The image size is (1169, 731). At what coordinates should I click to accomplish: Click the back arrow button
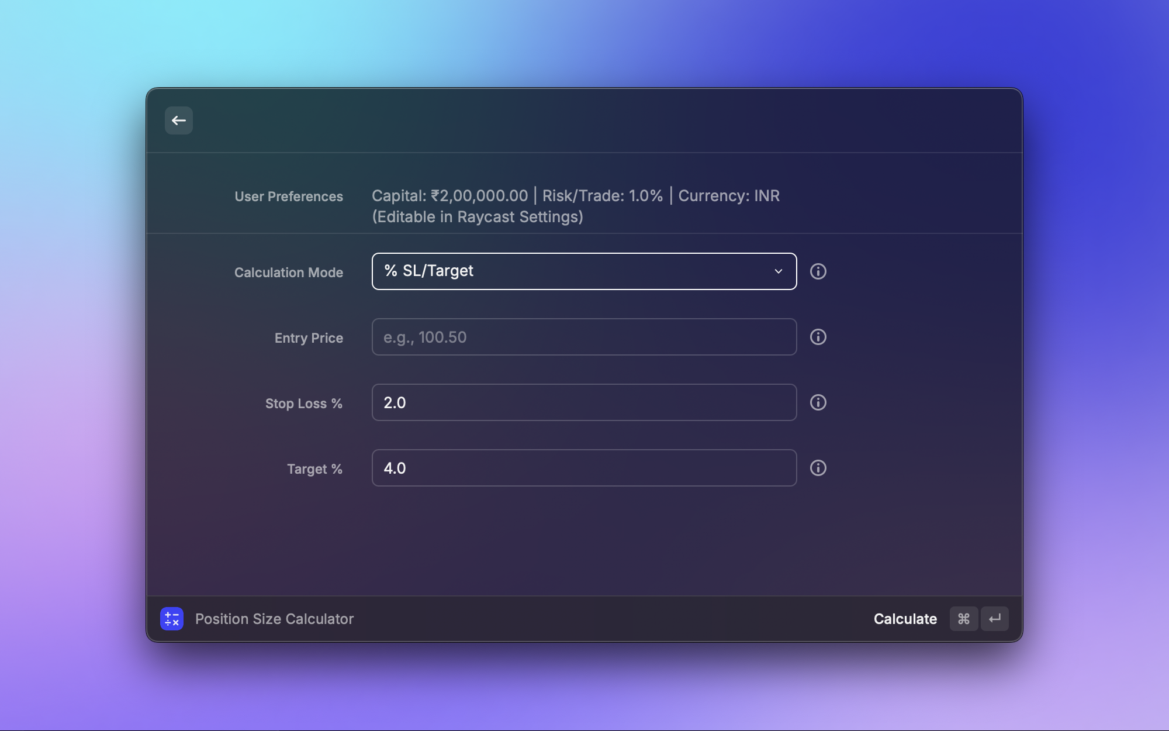pyautogui.click(x=179, y=120)
